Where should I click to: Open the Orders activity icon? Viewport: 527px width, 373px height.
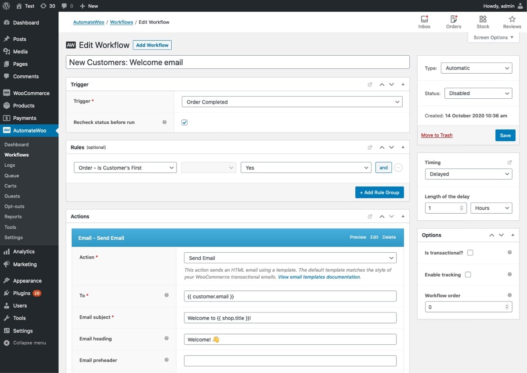[454, 22]
